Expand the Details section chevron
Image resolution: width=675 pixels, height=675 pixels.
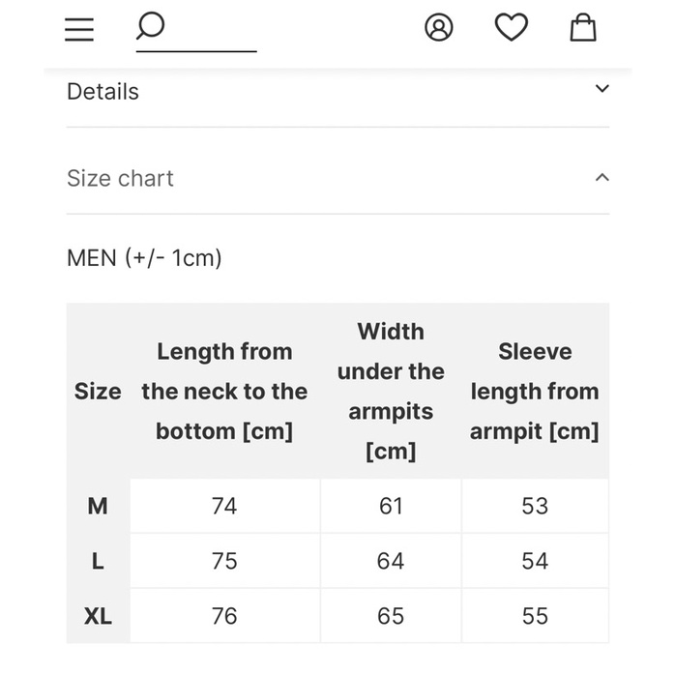[602, 89]
